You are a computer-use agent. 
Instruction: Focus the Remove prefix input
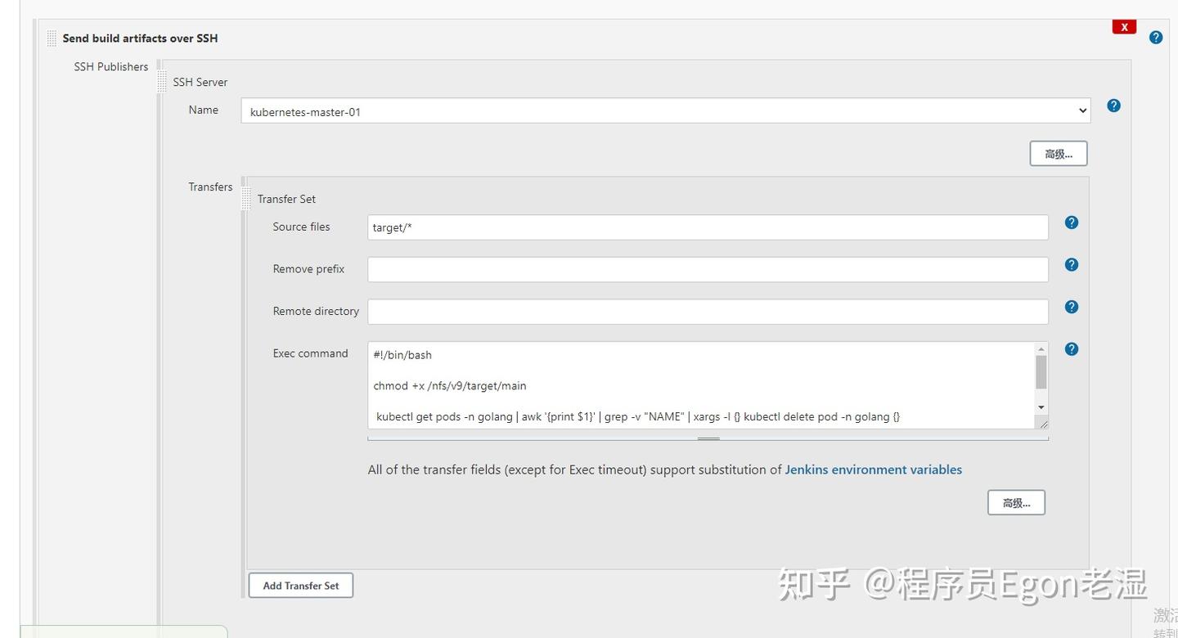pyautogui.click(x=708, y=270)
